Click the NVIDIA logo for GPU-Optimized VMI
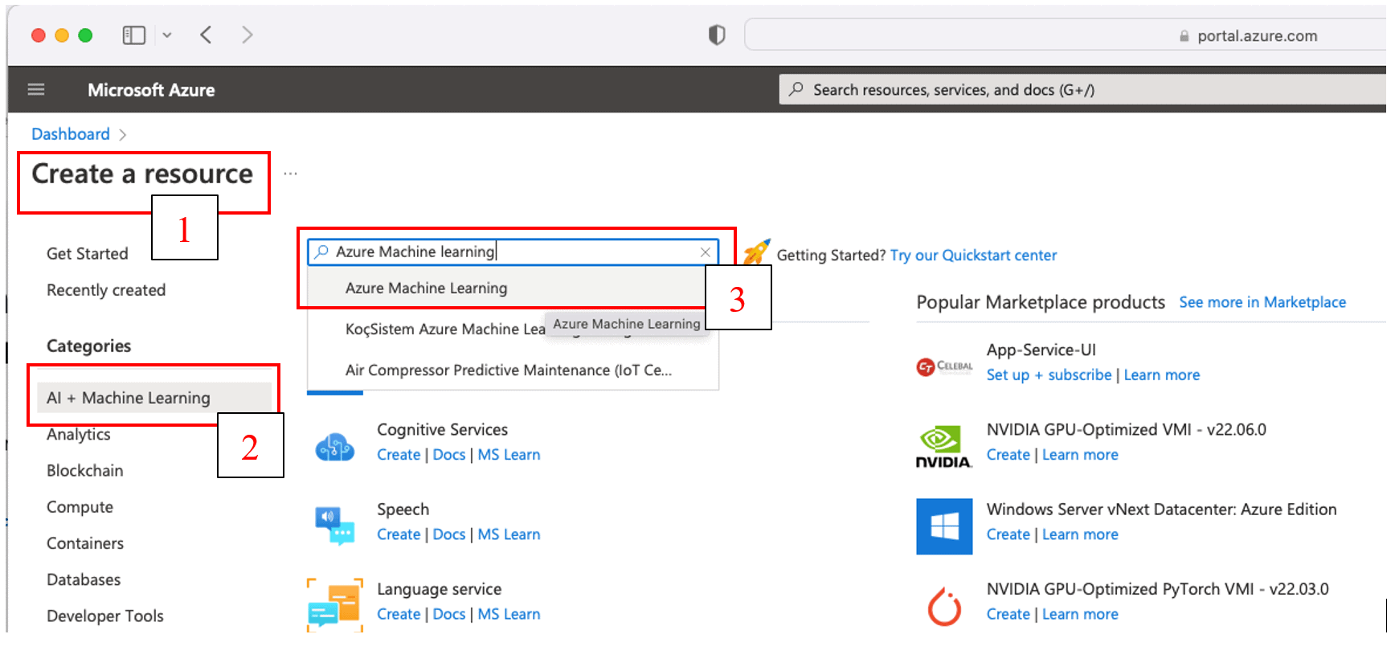 tap(944, 447)
